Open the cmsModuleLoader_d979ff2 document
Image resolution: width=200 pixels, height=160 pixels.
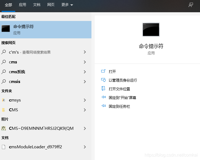[x=46, y=147]
